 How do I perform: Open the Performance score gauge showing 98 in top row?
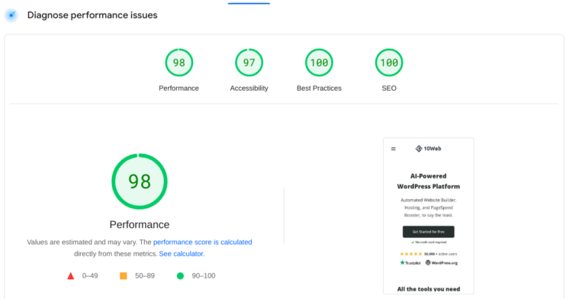click(x=179, y=63)
